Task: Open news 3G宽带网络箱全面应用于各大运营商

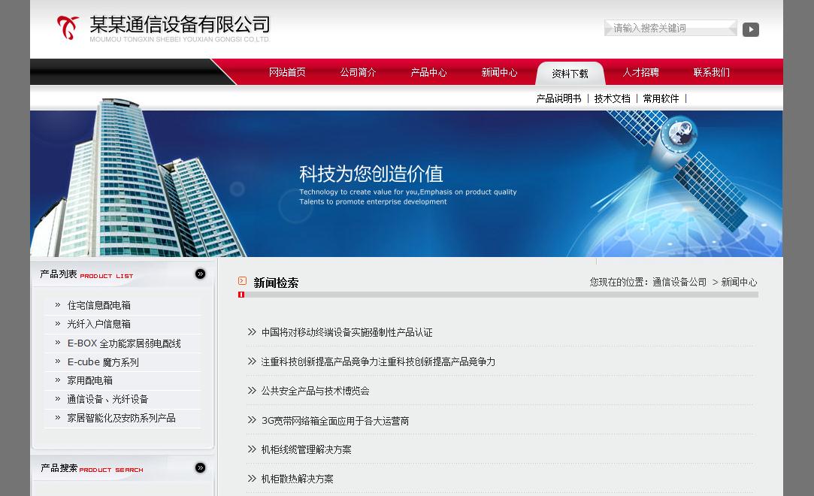Action: coord(335,421)
